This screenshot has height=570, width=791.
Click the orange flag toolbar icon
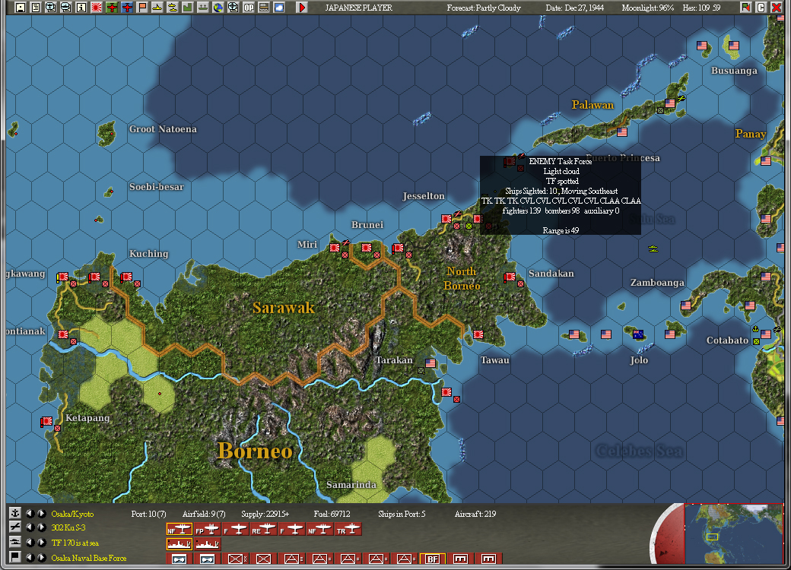pos(142,7)
